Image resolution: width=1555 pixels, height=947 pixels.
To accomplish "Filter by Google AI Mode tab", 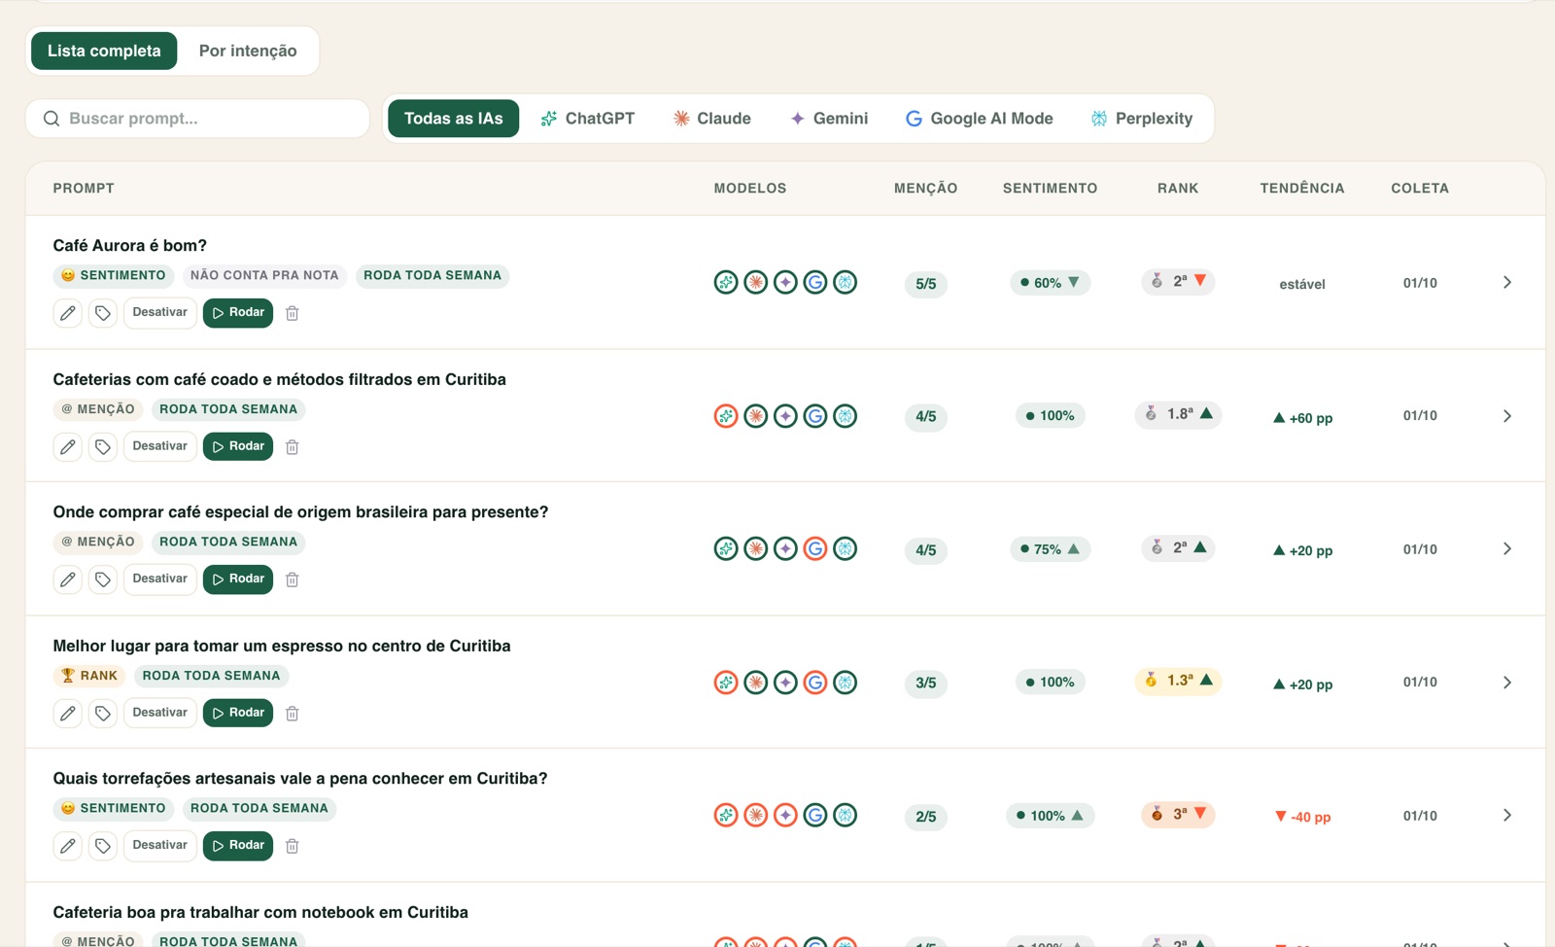I will pyautogui.click(x=980, y=119).
